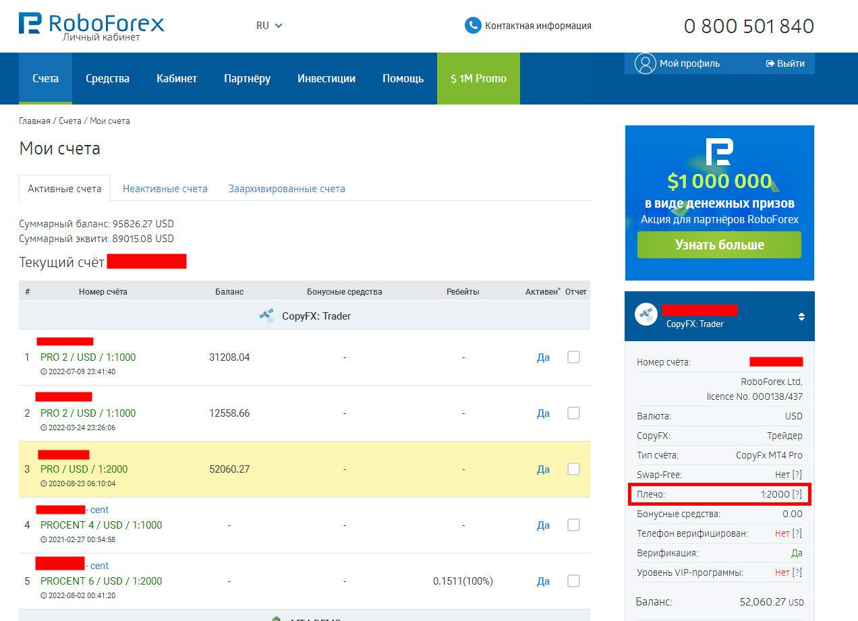
Task: Click the Ребейты column header
Action: [463, 292]
